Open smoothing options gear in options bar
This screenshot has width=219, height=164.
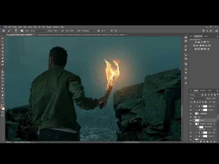99,31
